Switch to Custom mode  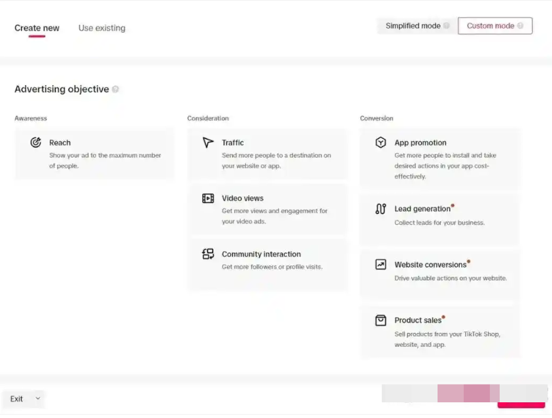click(491, 26)
